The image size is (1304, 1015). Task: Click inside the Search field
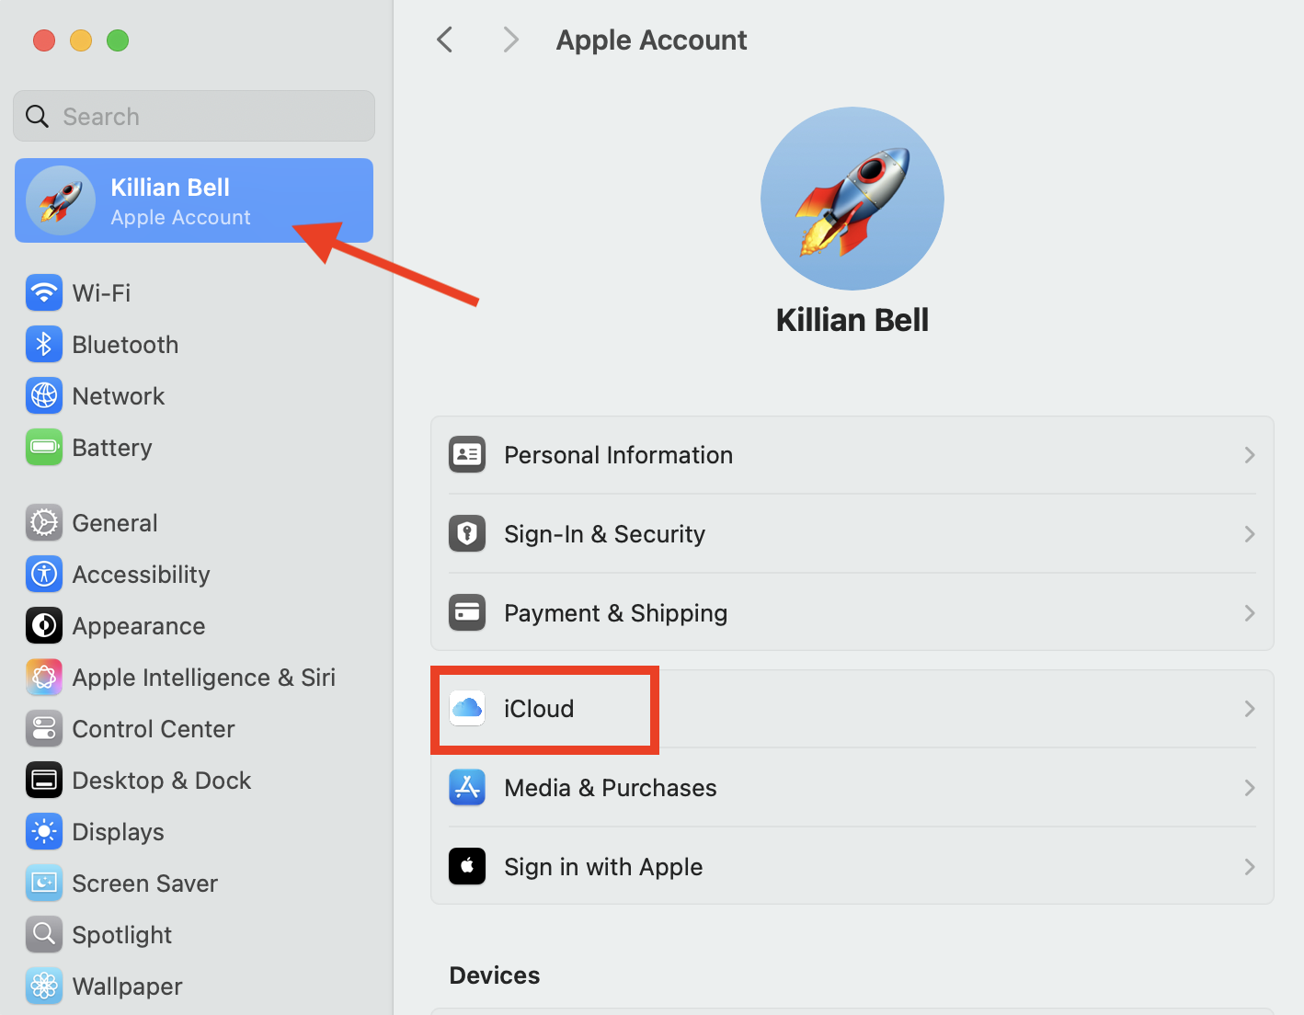coord(193,116)
